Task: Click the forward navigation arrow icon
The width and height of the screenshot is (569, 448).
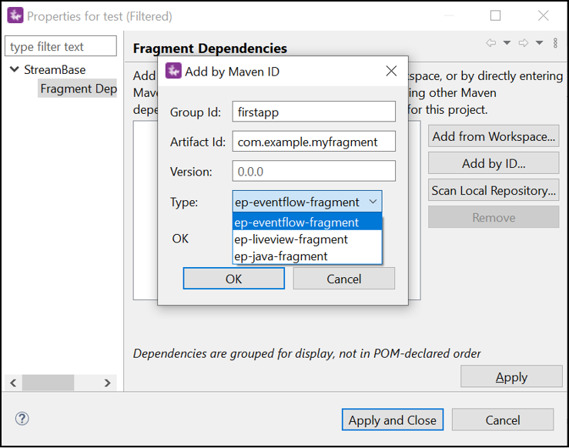Action: 524,43
